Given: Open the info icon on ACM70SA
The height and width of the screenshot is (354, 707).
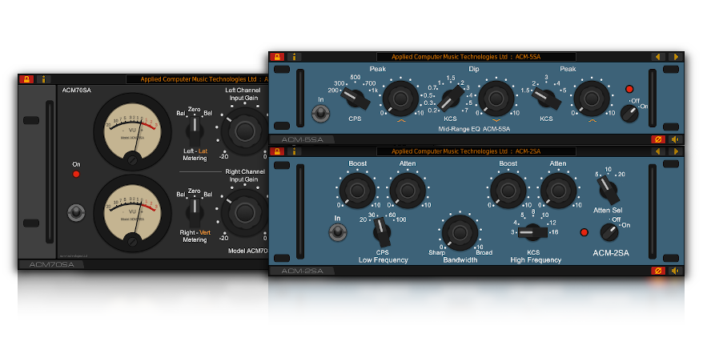Looking at the screenshot, I should (x=43, y=79).
